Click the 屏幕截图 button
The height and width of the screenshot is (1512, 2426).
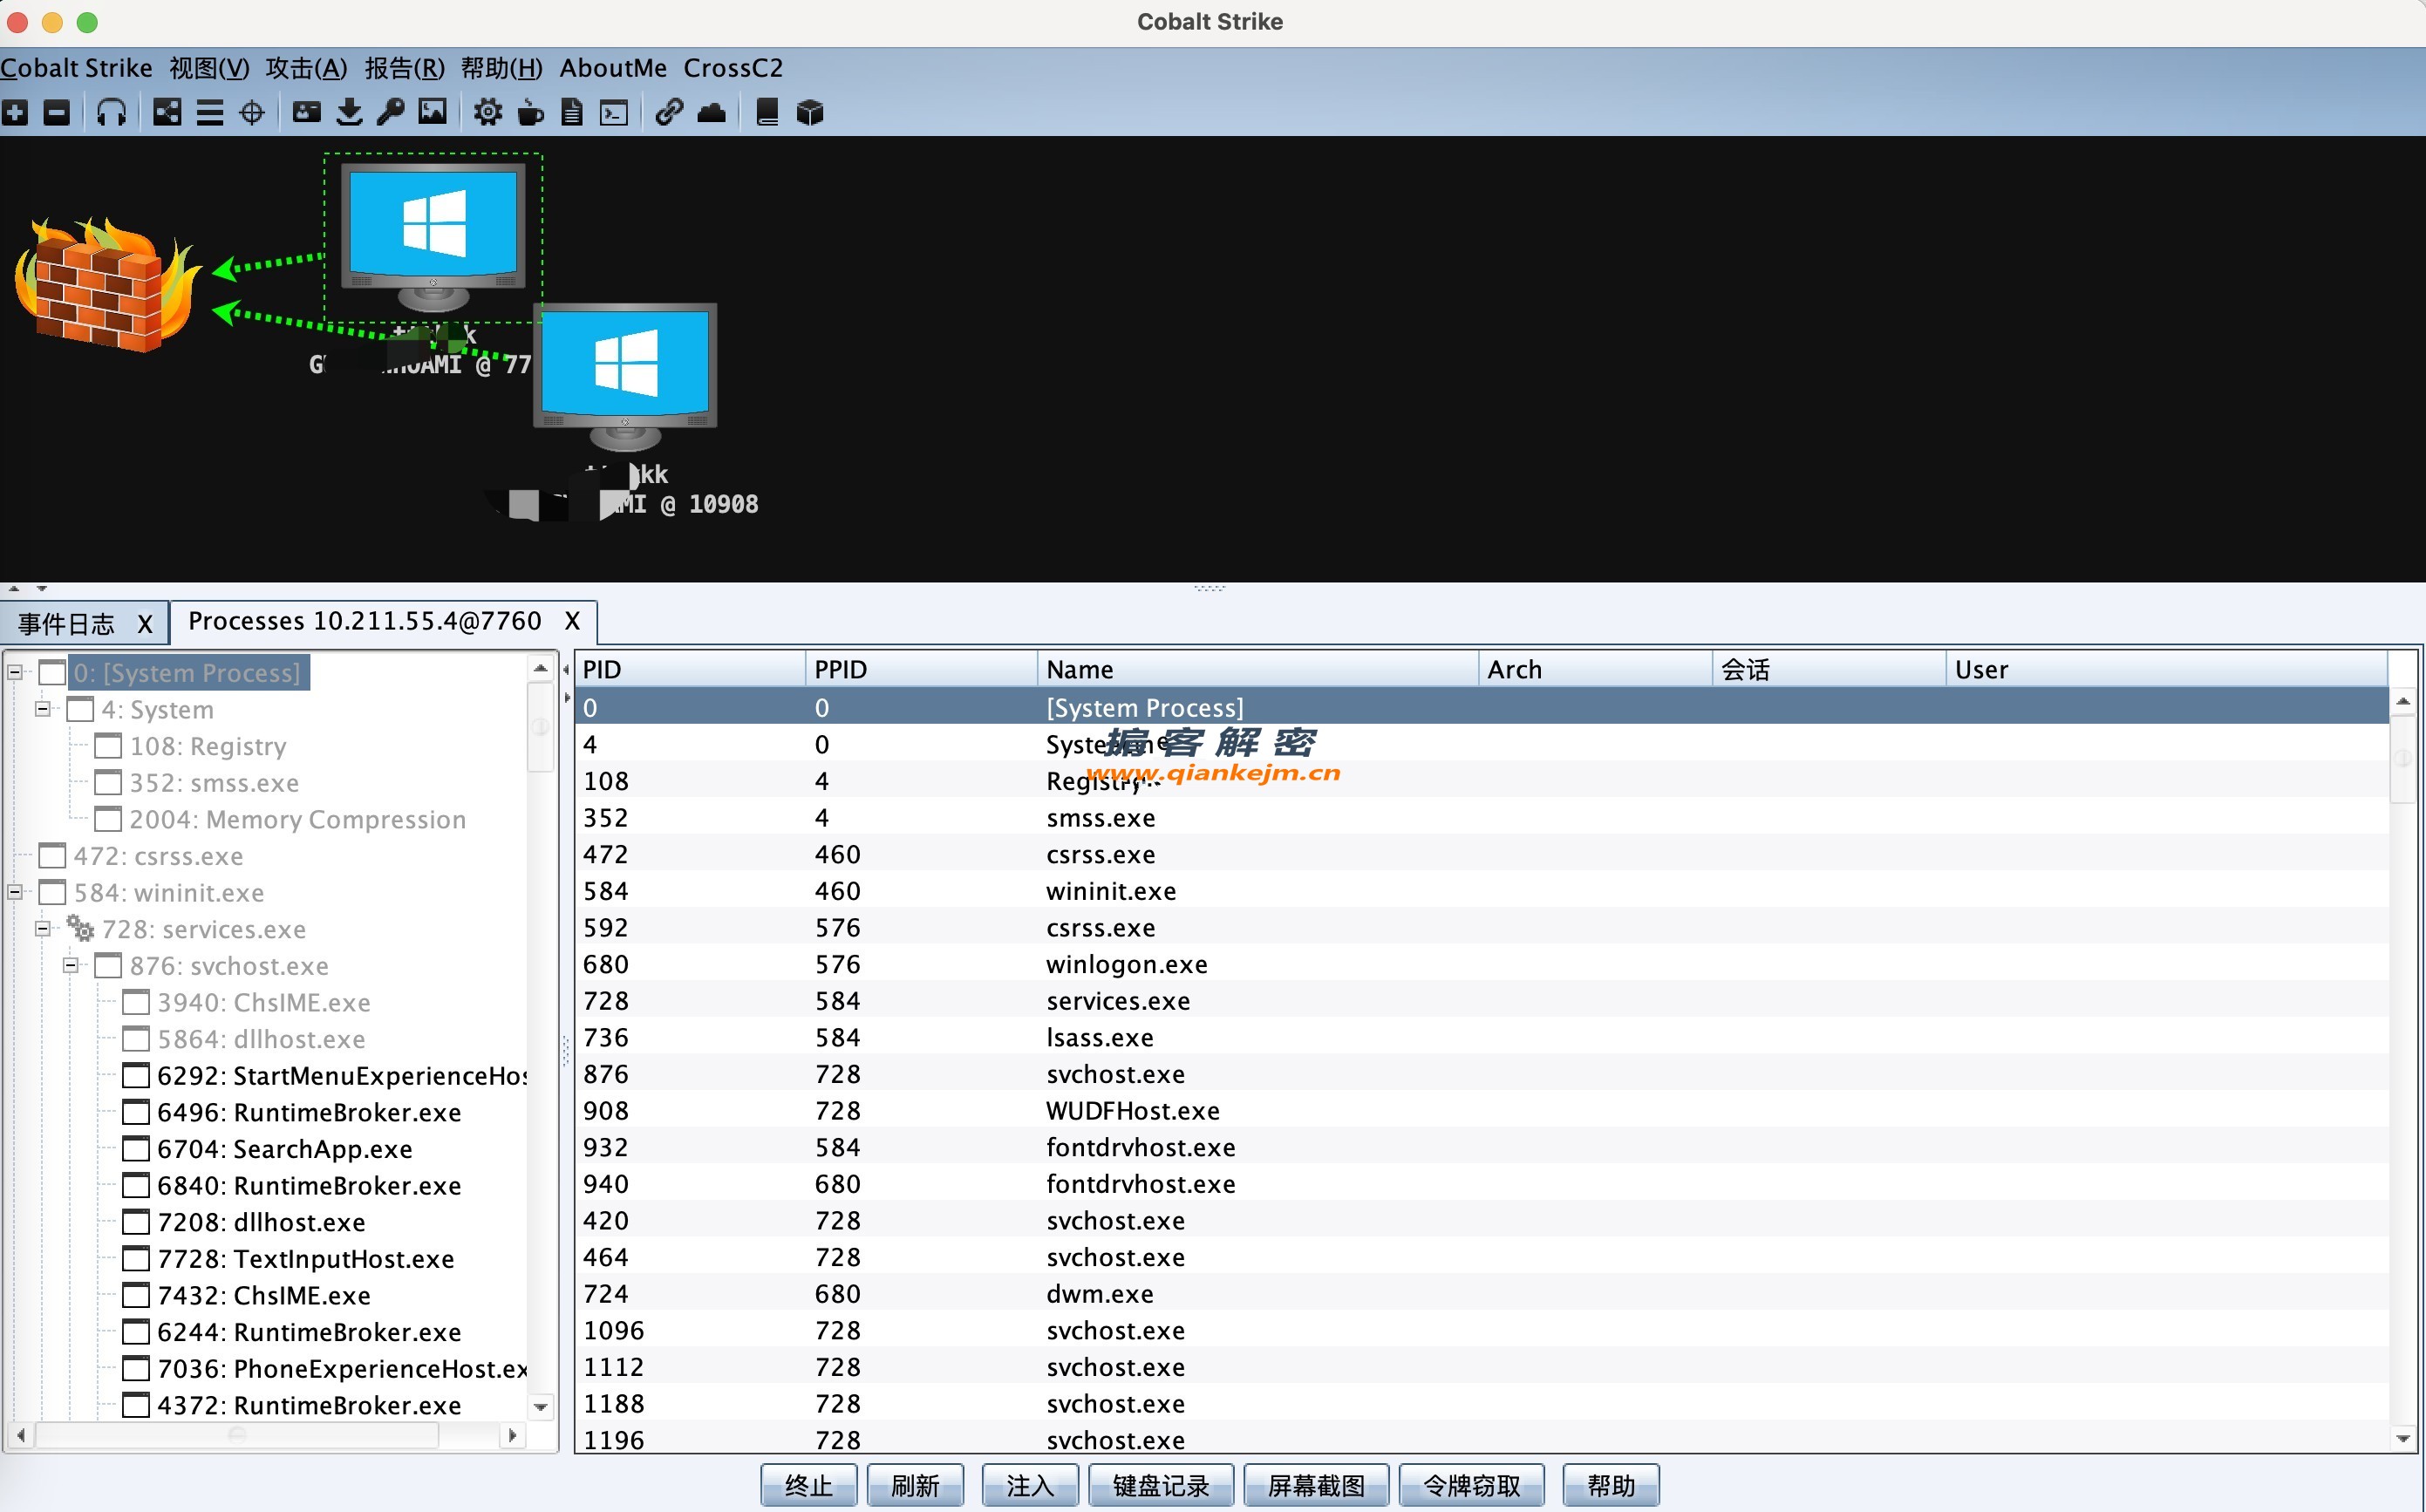coord(1316,1485)
